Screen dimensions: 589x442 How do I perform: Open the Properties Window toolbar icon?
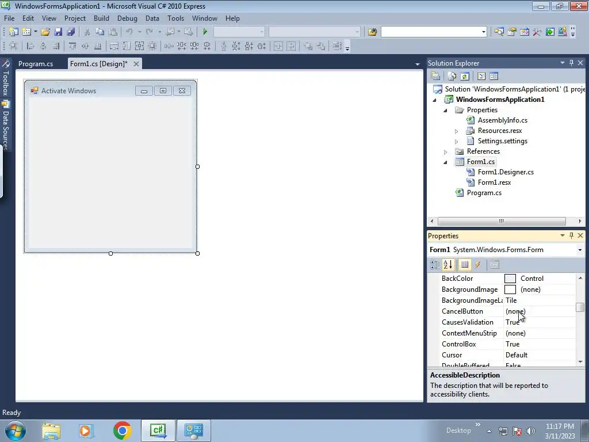click(x=511, y=32)
